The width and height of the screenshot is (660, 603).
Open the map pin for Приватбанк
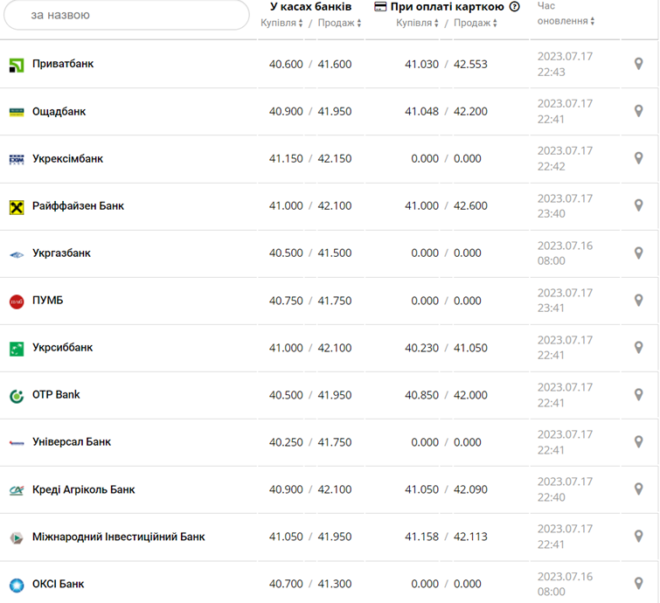click(x=639, y=64)
